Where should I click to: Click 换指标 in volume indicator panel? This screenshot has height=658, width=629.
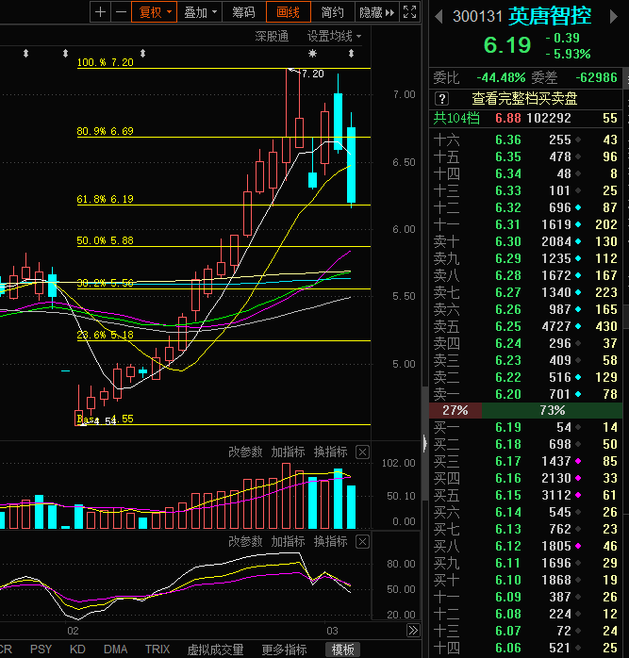point(330,452)
